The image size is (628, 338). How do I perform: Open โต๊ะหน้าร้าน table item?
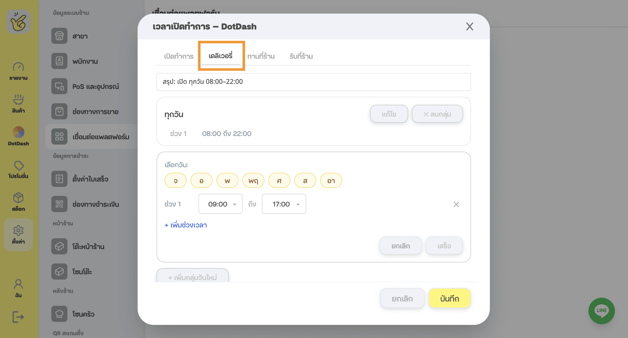click(91, 247)
